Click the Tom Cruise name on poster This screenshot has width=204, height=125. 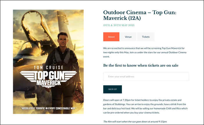point(49,67)
